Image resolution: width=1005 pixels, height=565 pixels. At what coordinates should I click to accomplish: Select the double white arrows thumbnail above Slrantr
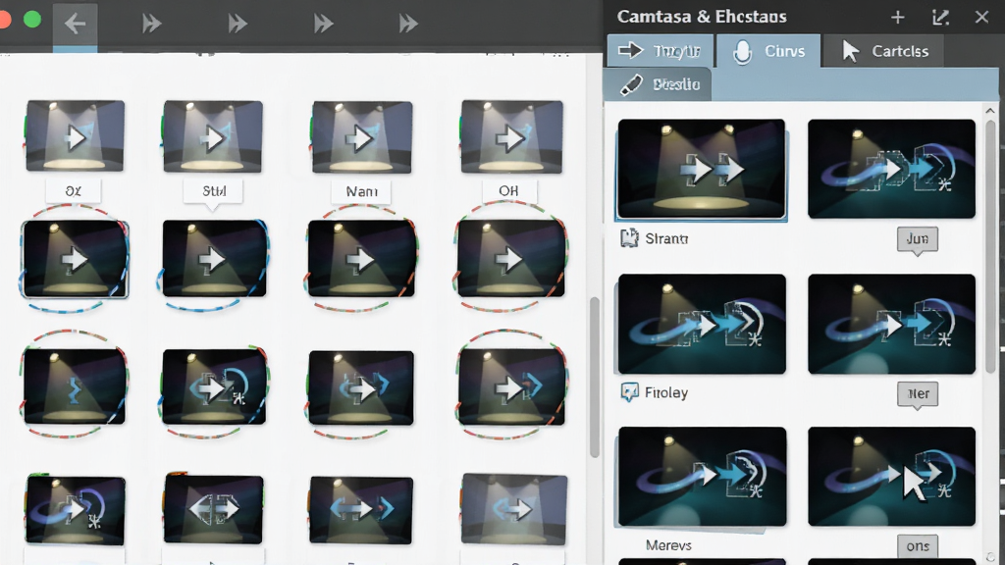pos(701,169)
